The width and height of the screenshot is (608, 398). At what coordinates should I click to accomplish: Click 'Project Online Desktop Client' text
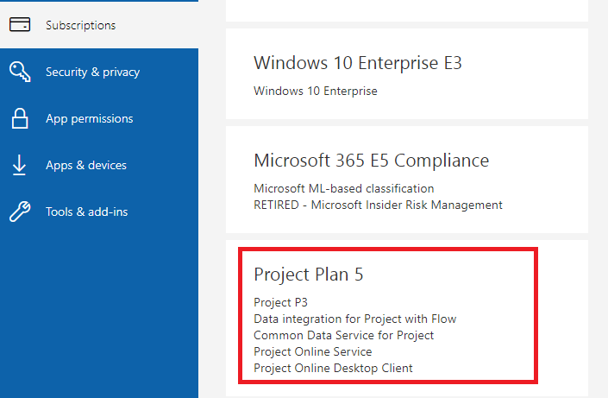[333, 368]
